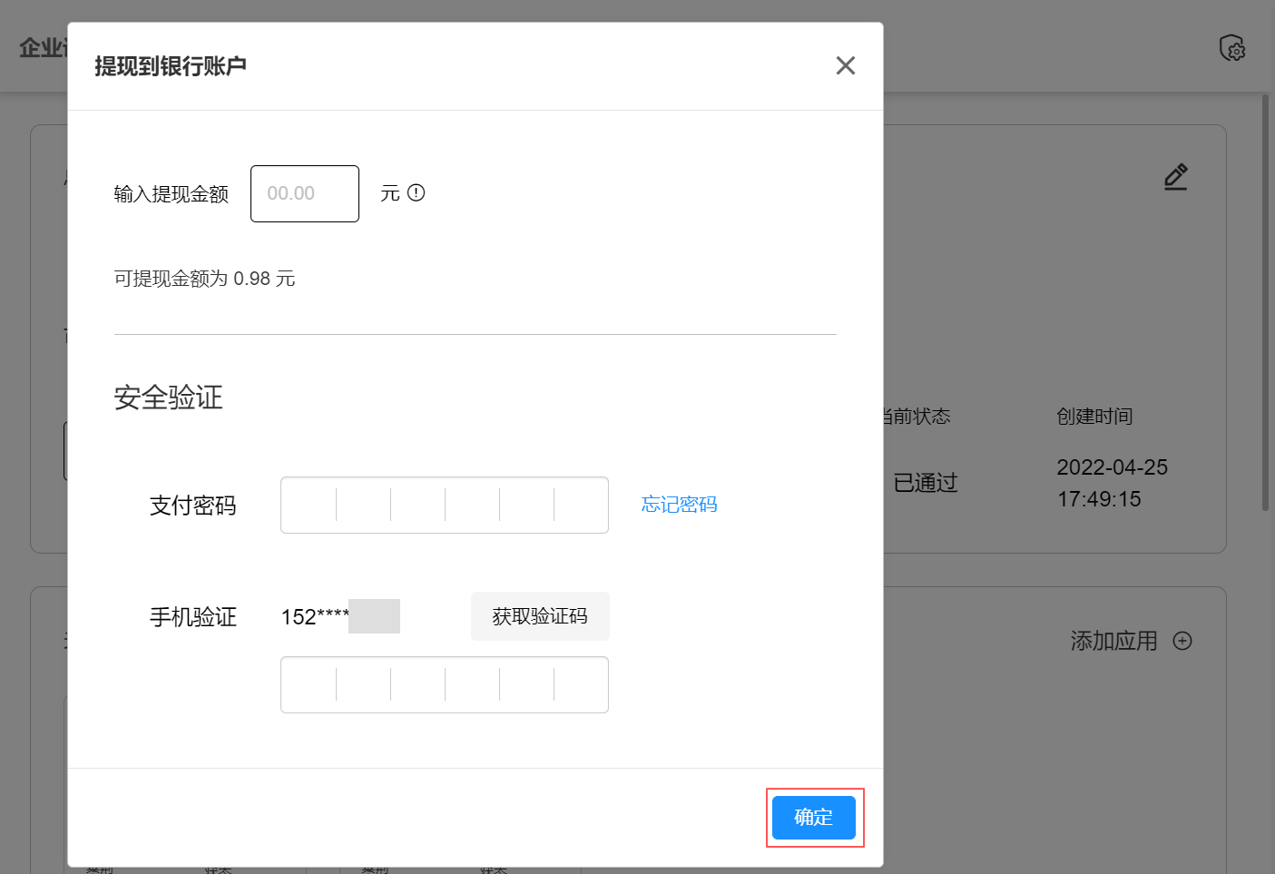Close the 提现到银行账户 dialog
This screenshot has height=874, width=1275.
(x=845, y=65)
